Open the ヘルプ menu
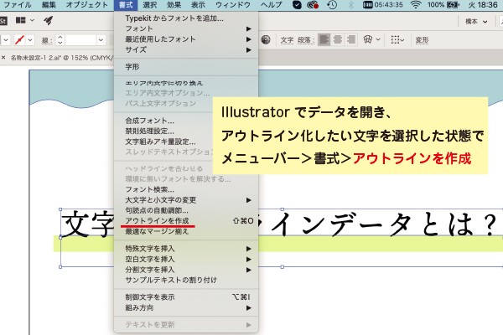503x335 pixels. point(272,5)
